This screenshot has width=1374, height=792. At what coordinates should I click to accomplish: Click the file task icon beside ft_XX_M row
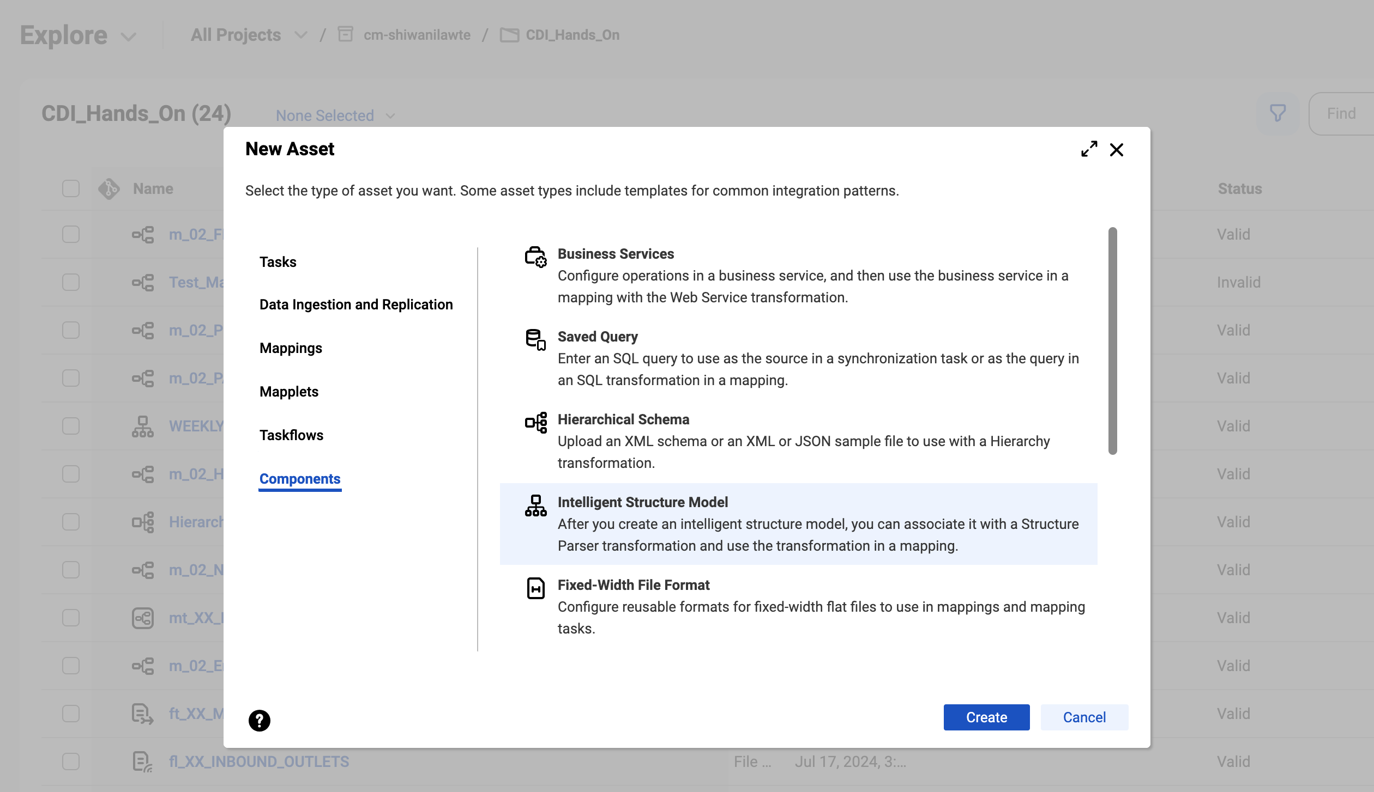[142, 714]
